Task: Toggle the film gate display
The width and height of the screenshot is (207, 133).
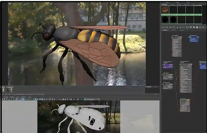Action: [x=19, y=99]
